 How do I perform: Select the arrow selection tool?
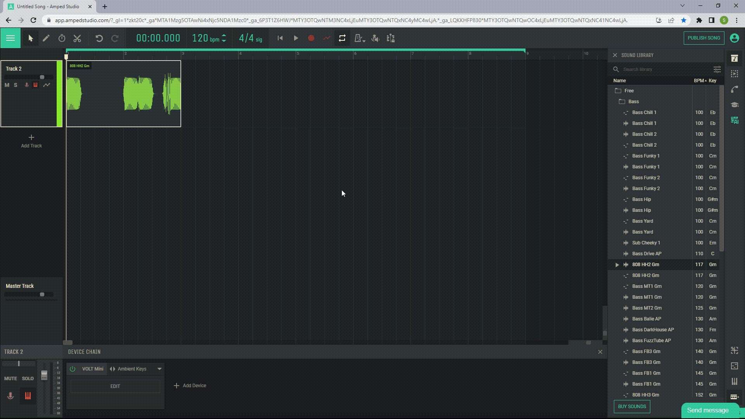click(30, 38)
